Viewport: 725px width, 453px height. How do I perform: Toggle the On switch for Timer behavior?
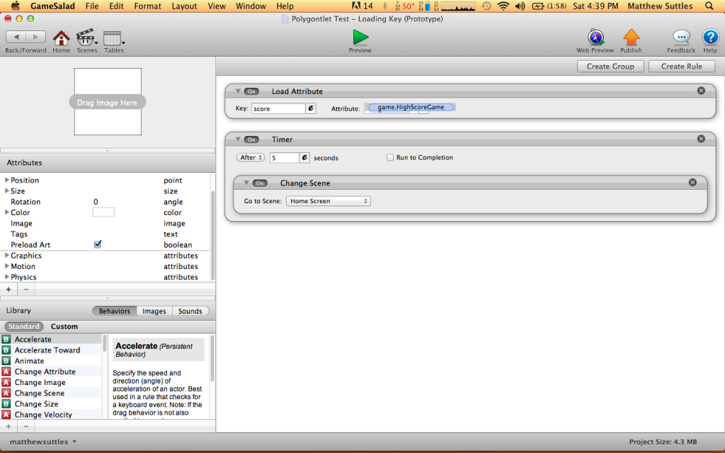click(251, 139)
